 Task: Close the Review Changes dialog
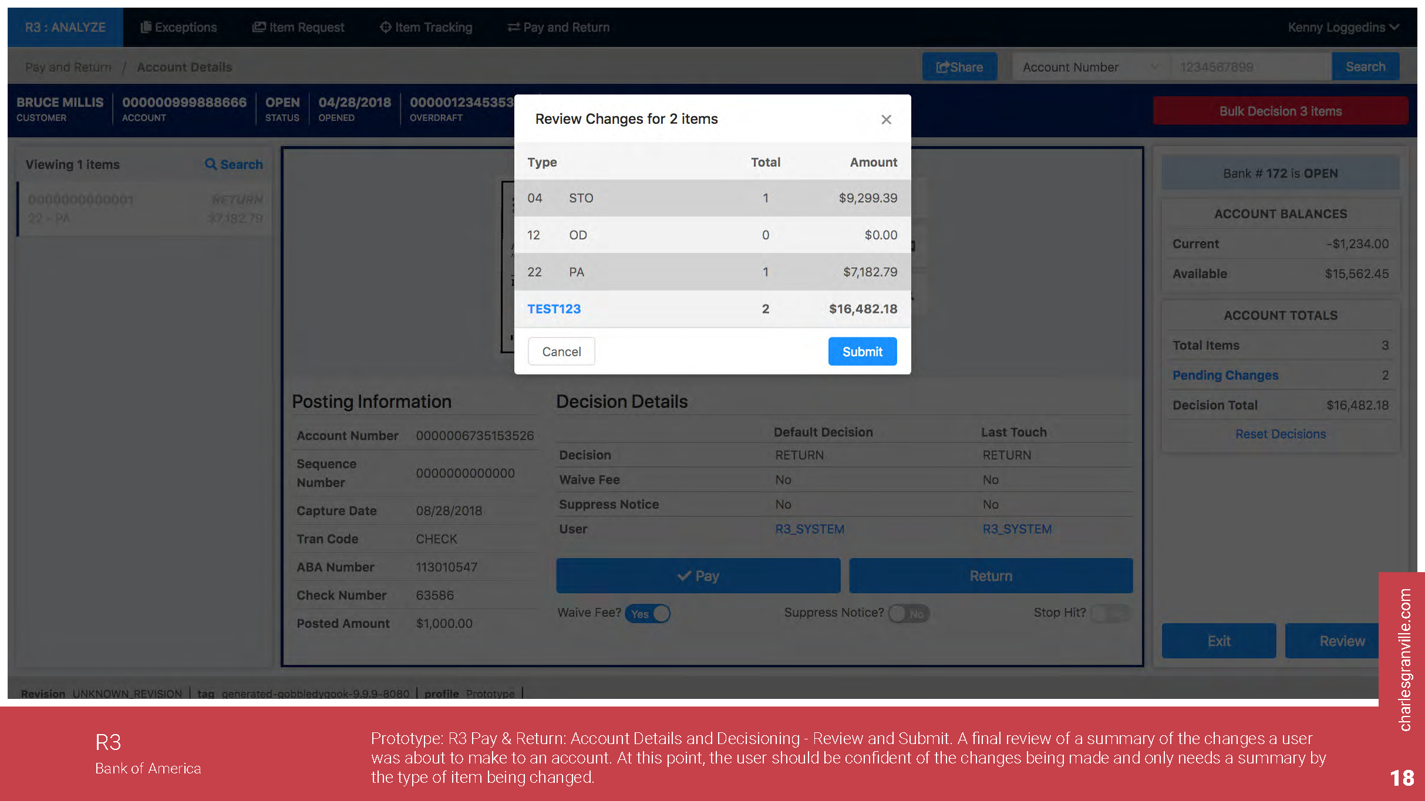(x=886, y=120)
